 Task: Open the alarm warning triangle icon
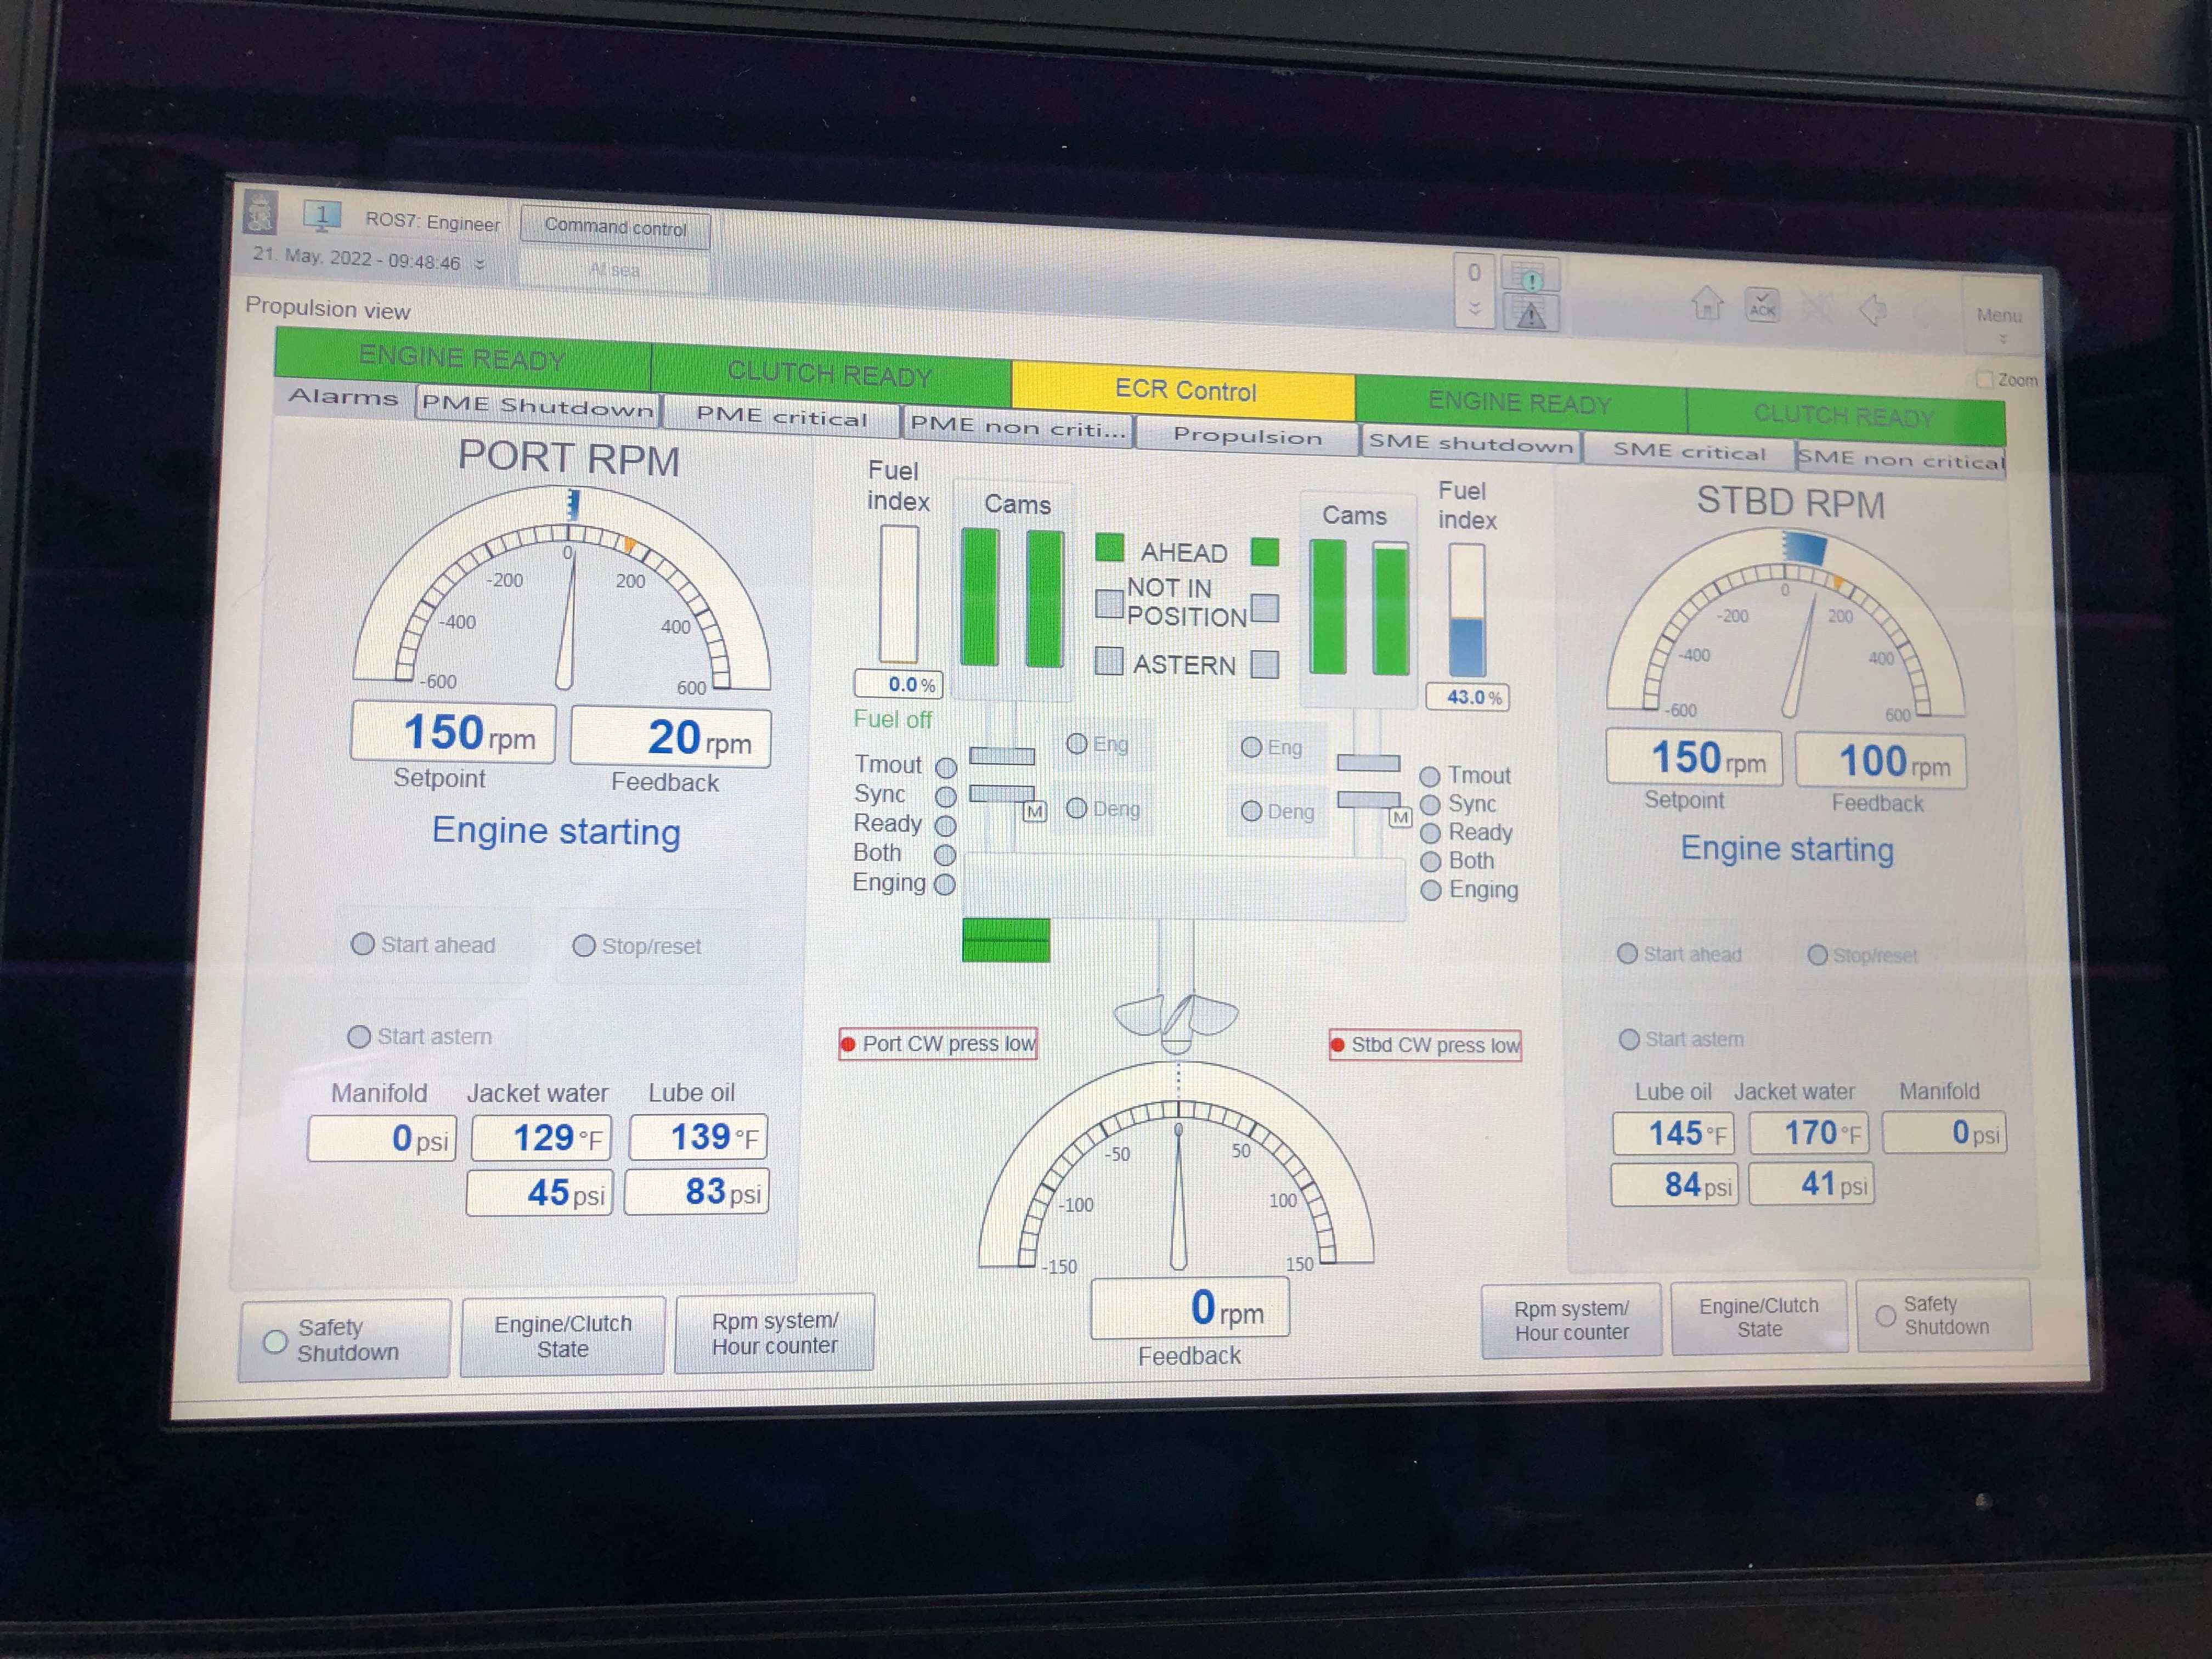click(x=1531, y=316)
